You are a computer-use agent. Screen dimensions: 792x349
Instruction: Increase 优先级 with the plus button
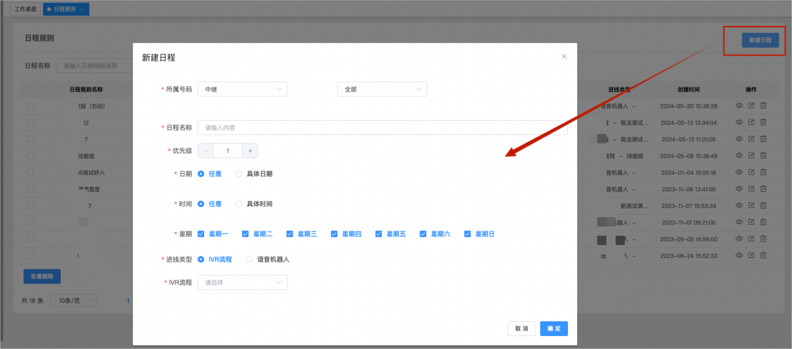250,150
